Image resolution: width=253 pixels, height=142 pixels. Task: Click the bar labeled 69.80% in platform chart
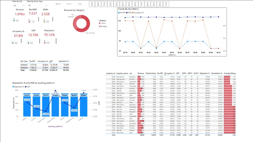tap(83, 105)
